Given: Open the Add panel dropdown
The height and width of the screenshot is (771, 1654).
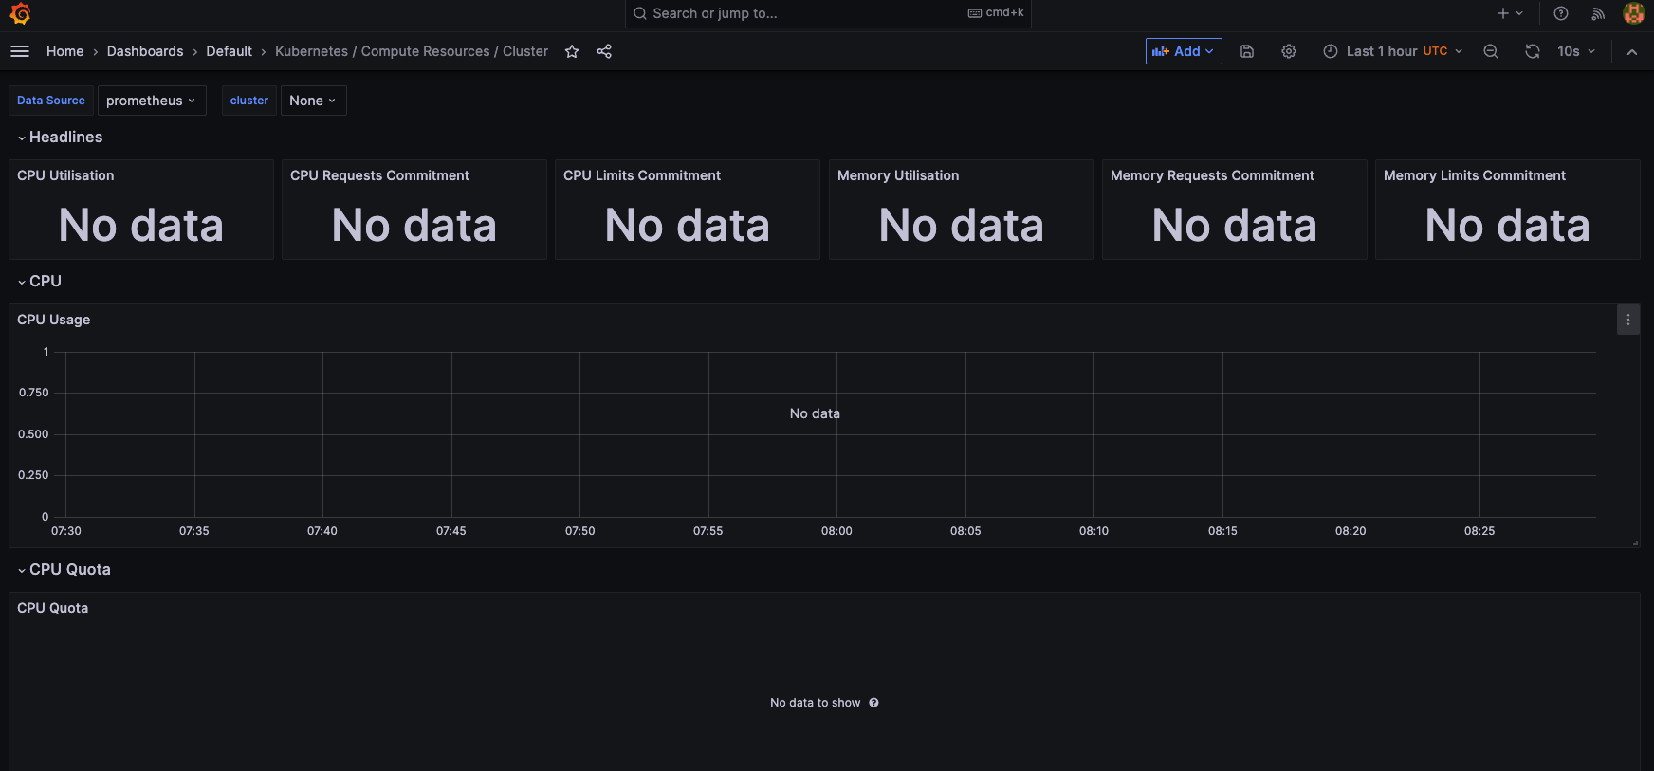Looking at the screenshot, I should pyautogui.click(x=1184, y=51).
